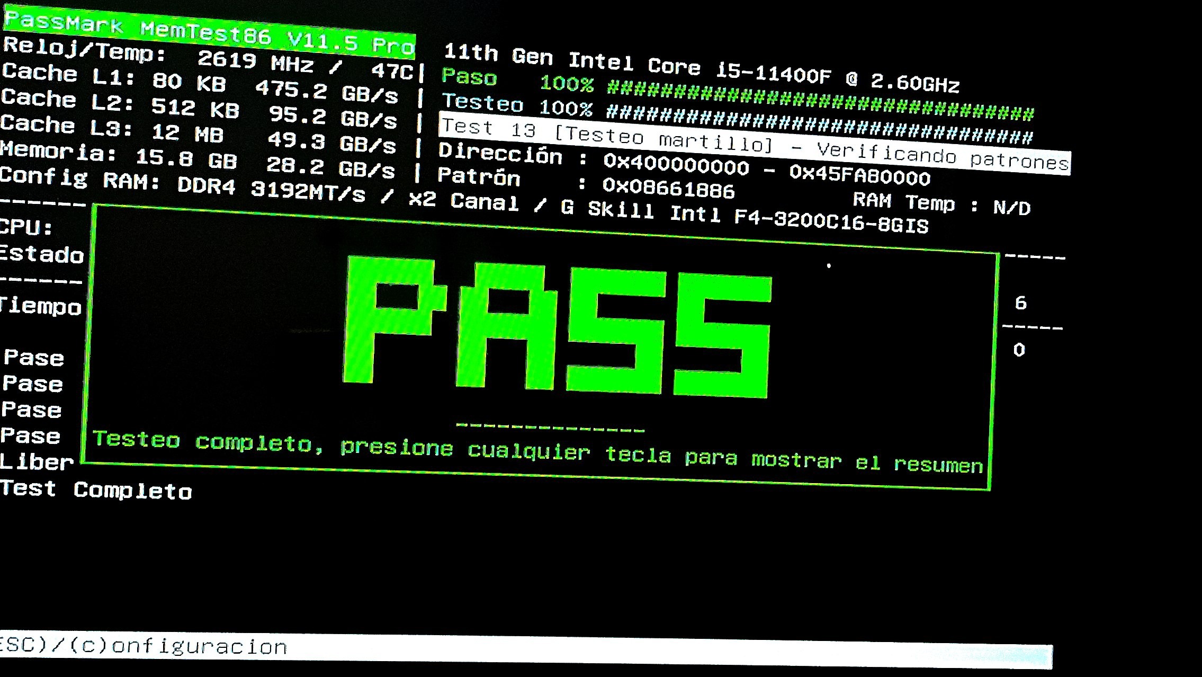Screen dimensions: 1202x677
Task: Click the PassMark MemTest86 V11.5 Pro title
Action: pos(209,32)
